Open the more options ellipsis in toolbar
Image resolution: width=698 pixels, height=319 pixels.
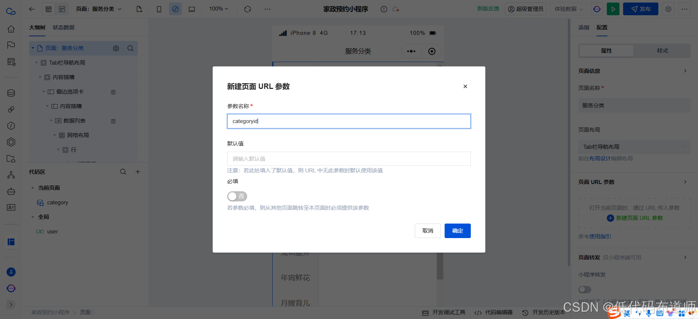(x=268, y=9)
